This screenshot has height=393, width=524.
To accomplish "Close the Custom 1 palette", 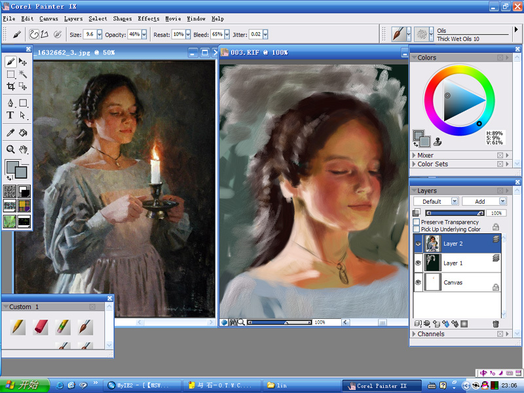I will [109, 298].
